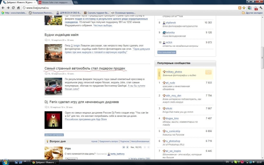This screenshot has width=264, height=165.
Task: Click the browser Back arrow
Action: [3, 8]
